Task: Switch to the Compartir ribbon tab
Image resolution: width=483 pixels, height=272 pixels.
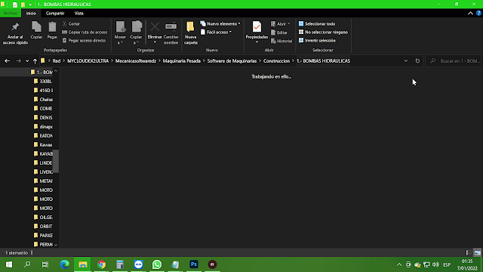Action: (55, 14)
